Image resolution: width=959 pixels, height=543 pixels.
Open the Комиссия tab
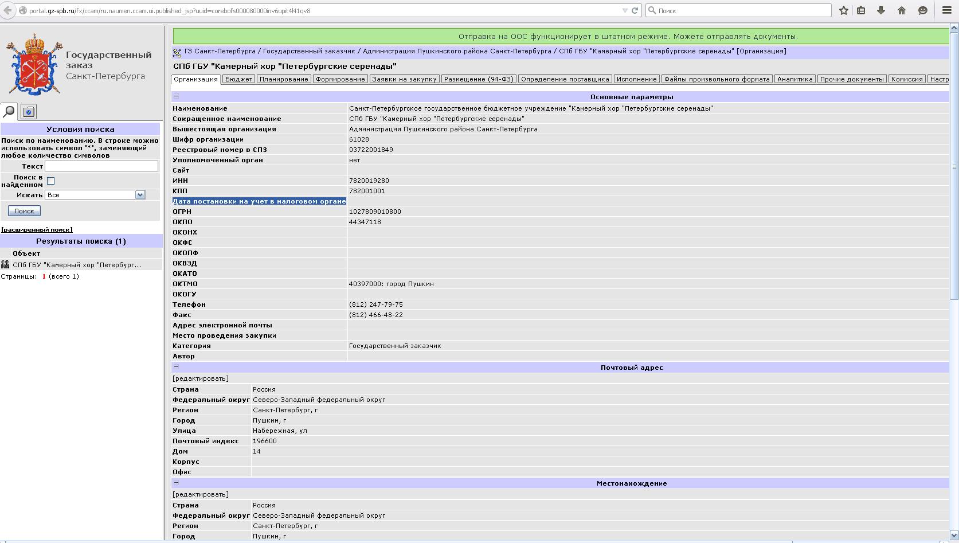907,79
